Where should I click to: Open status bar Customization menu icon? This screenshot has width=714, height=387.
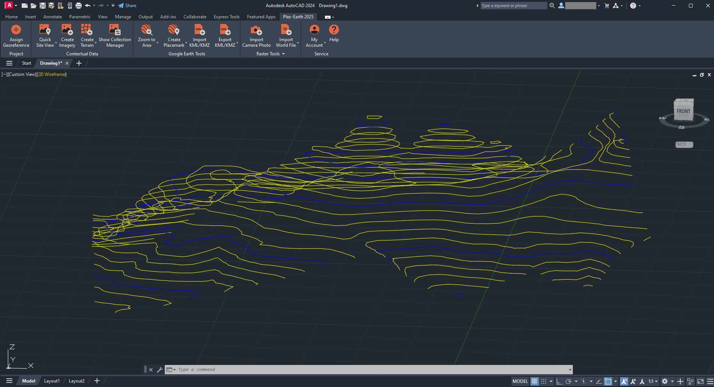(710, 381)
